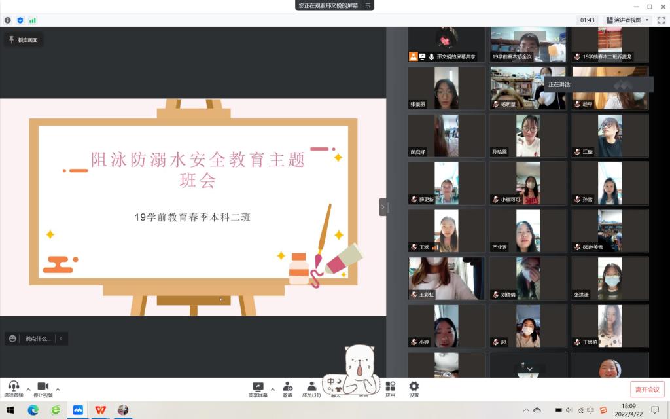Click the red 离开会议 leave button
The image size is (670, 419).
pyautogui.click(x=647, y=389)
